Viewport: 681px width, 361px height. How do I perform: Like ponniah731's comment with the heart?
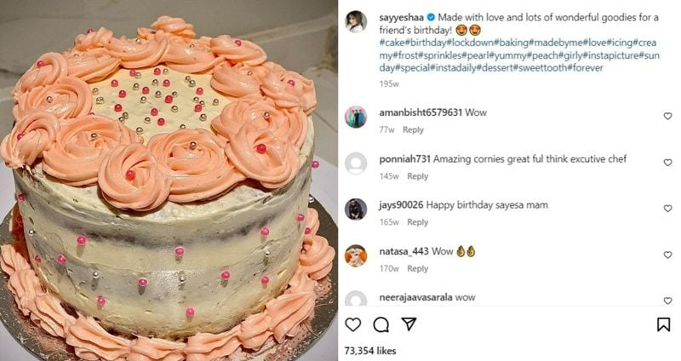pos(667,162)
